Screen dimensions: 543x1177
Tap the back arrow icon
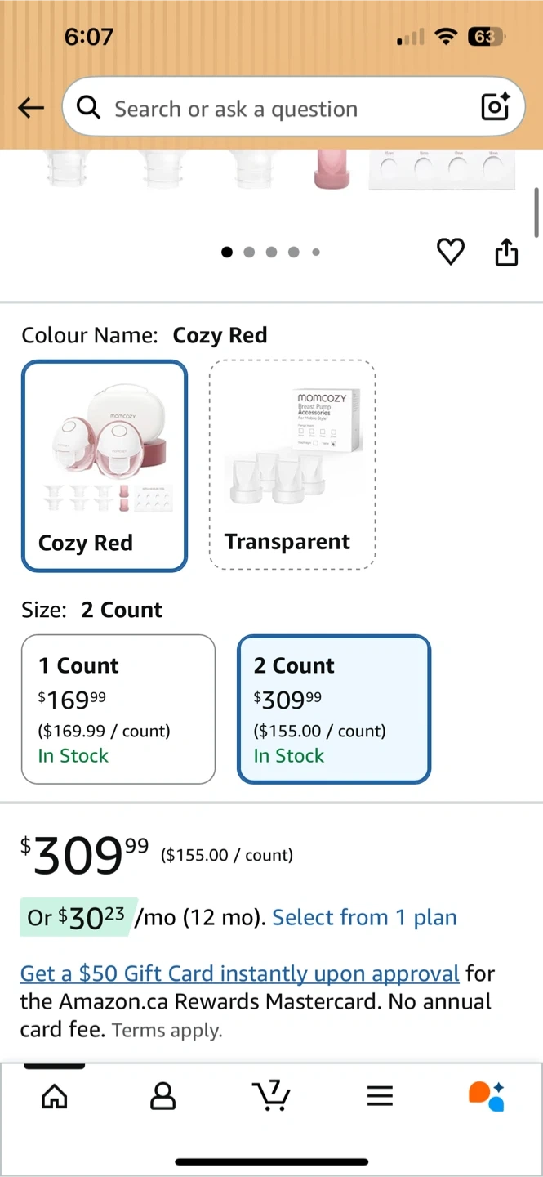(x=31, y=108)
